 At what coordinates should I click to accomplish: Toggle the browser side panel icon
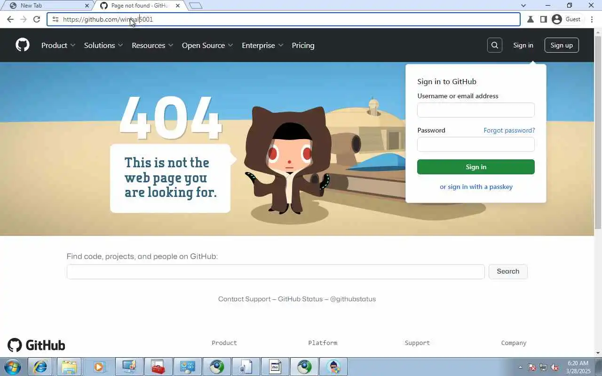coord(543,19)
